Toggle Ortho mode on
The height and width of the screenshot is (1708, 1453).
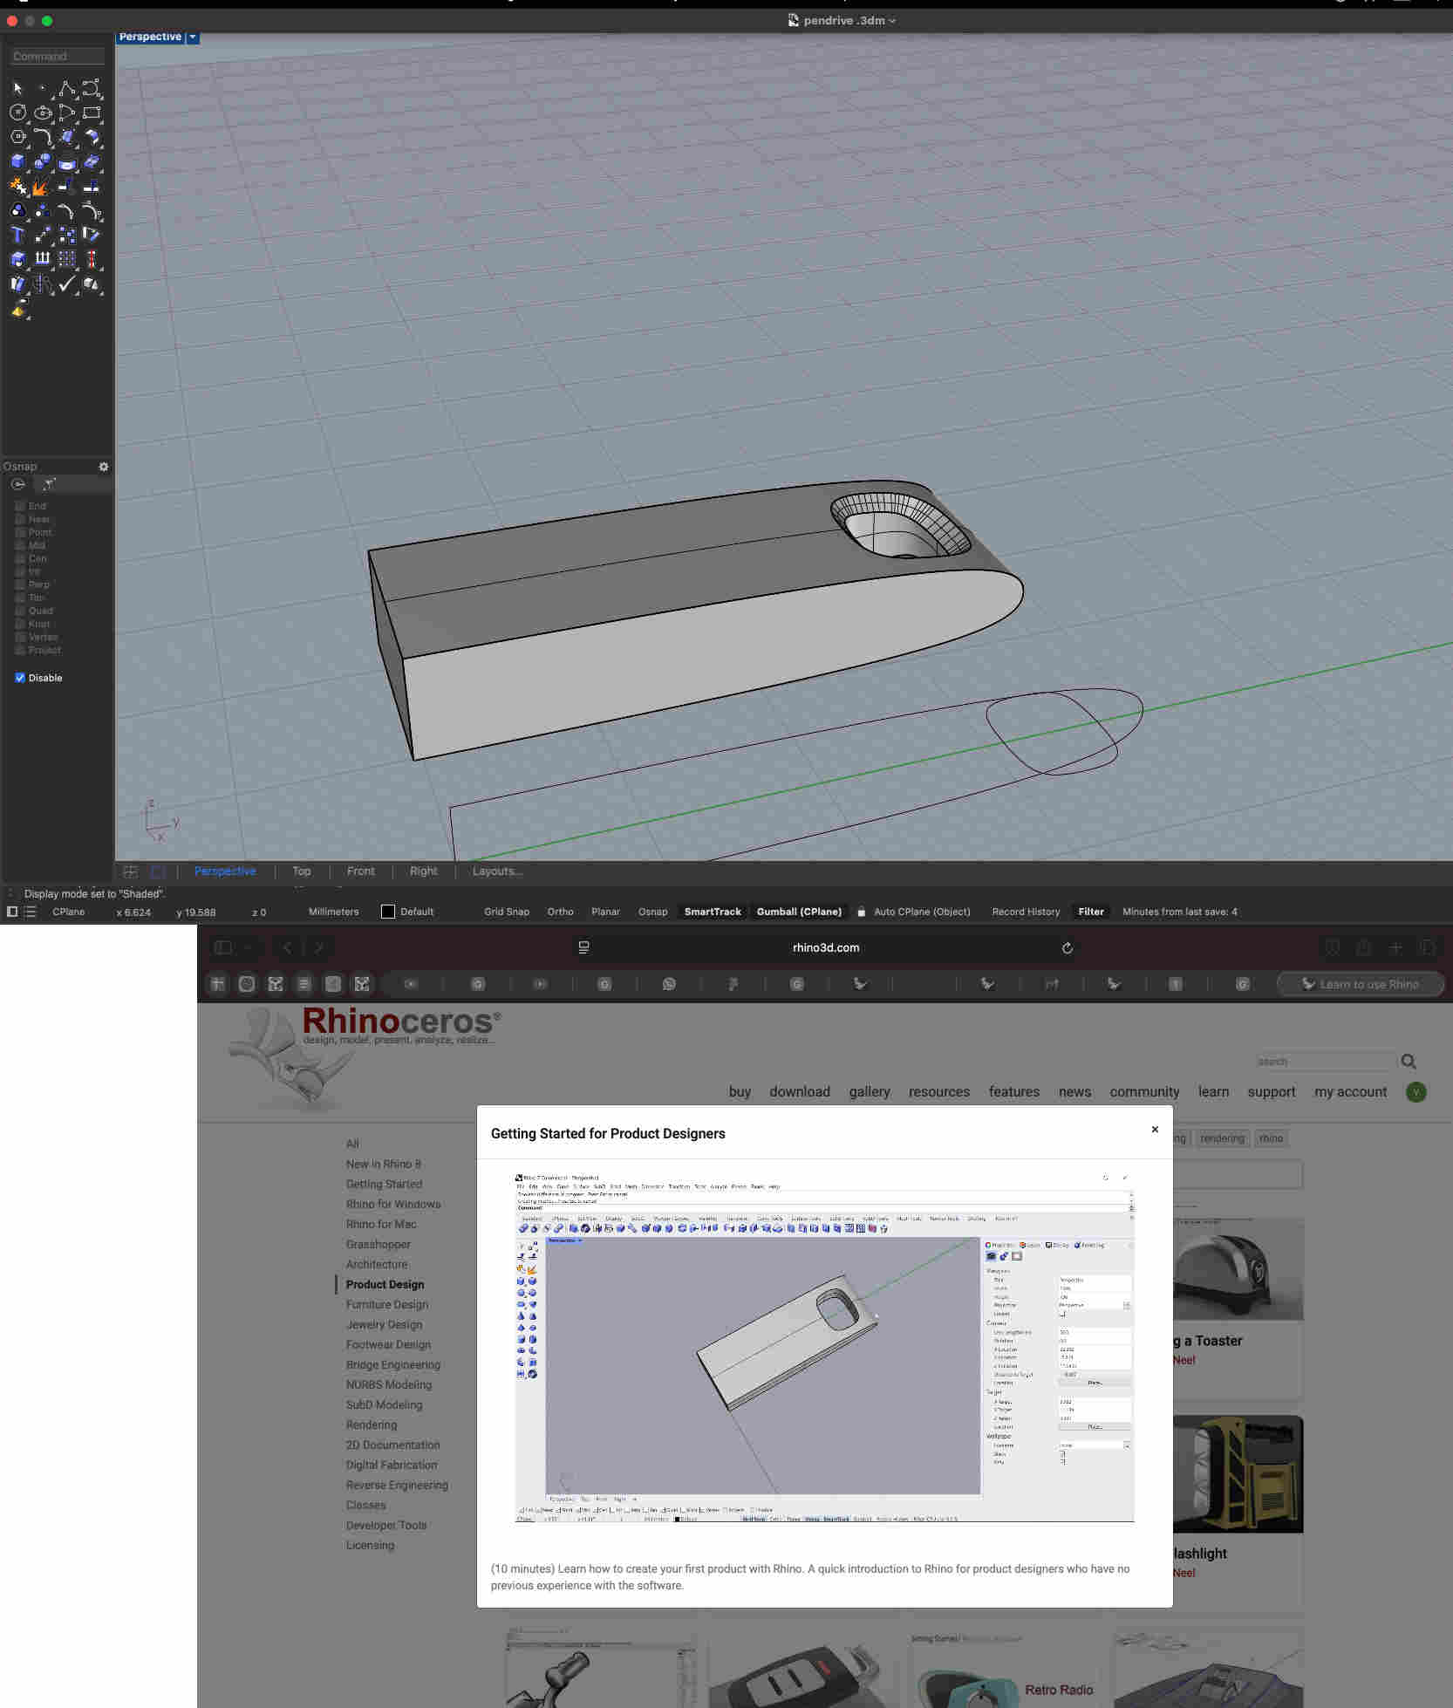pos(560,912)
